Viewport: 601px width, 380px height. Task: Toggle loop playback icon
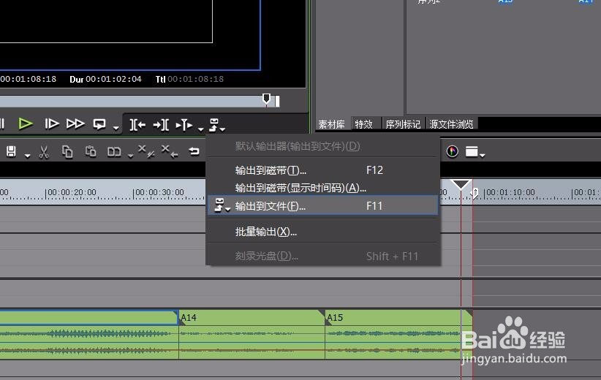[x=99, y=124]
